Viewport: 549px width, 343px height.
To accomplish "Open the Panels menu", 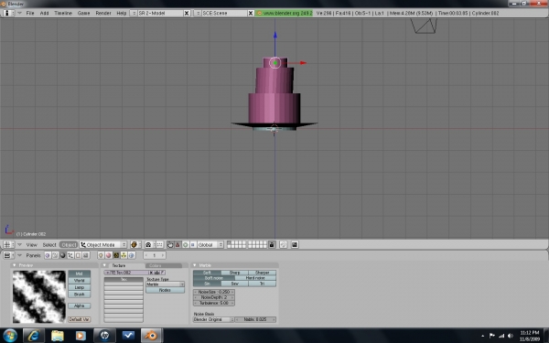I will [33, 255].
